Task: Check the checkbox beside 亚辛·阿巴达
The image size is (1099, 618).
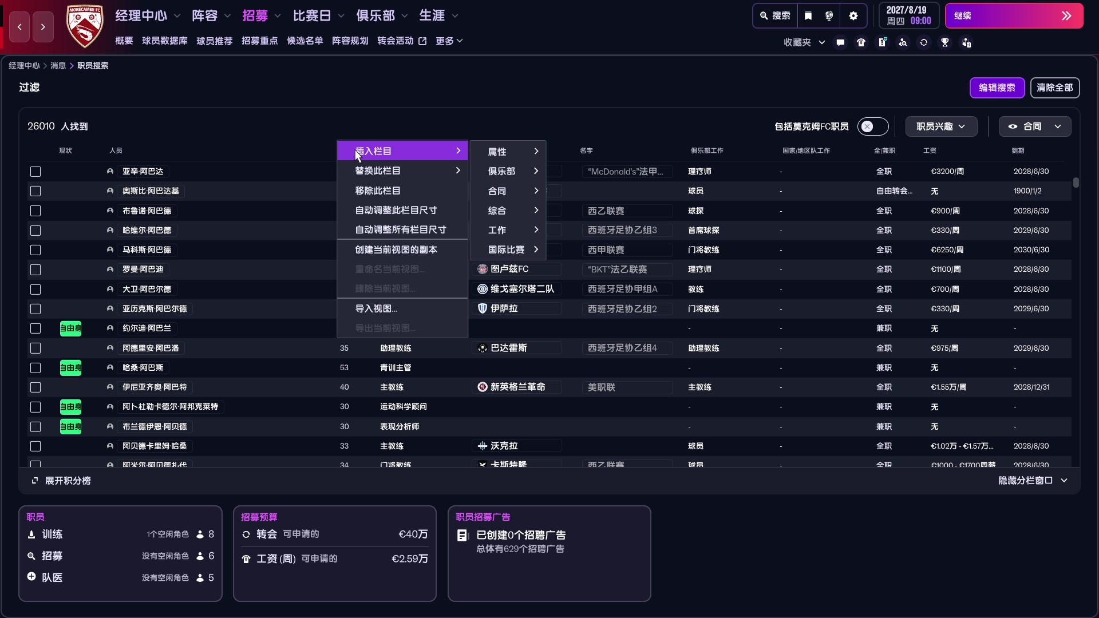Action: coord(35,172)
